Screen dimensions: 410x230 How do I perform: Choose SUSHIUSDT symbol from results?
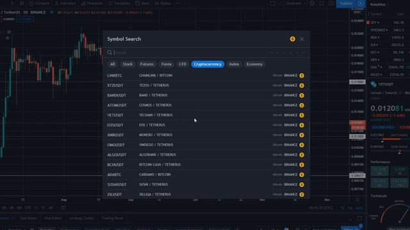click(206, 185)
